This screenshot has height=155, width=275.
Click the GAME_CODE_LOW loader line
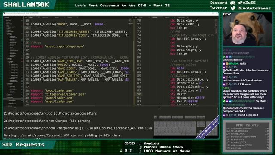click(x=80, y=61)
